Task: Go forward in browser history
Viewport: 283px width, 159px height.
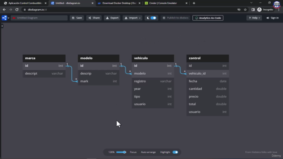Action: pos(11,10)
